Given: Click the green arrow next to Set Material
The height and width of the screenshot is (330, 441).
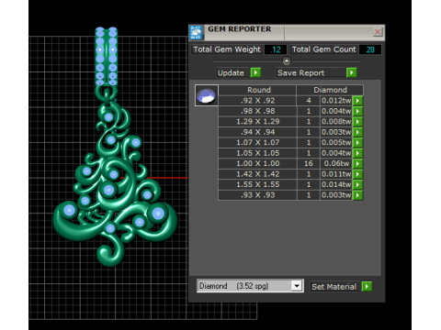Looking at the screenshot, I should [367, 287].
